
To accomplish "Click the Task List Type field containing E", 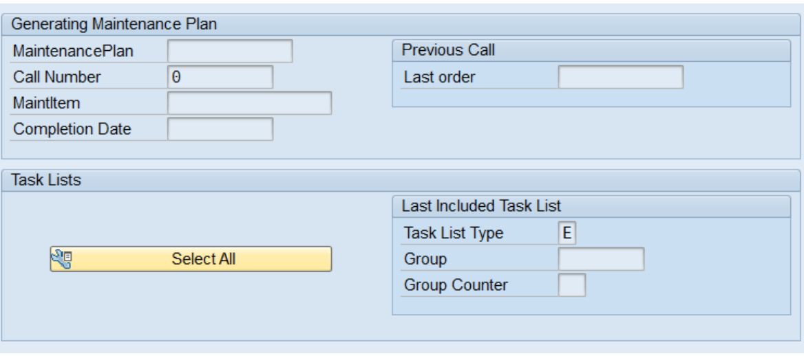I will click(567, 234).
